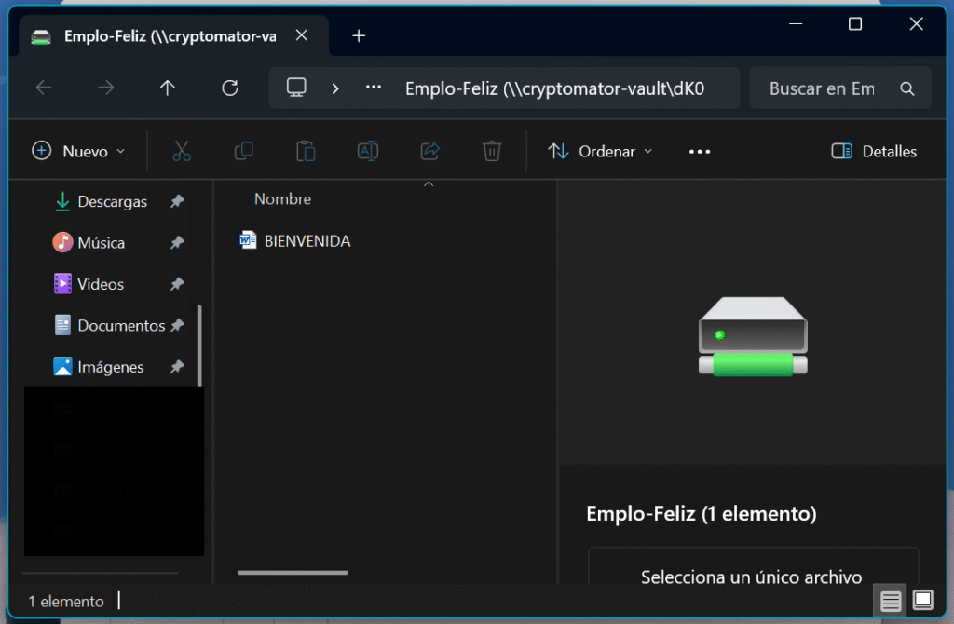The image size is (954, 624).
Task: Open the See more ellipsis menu
Action: [700, 151]
